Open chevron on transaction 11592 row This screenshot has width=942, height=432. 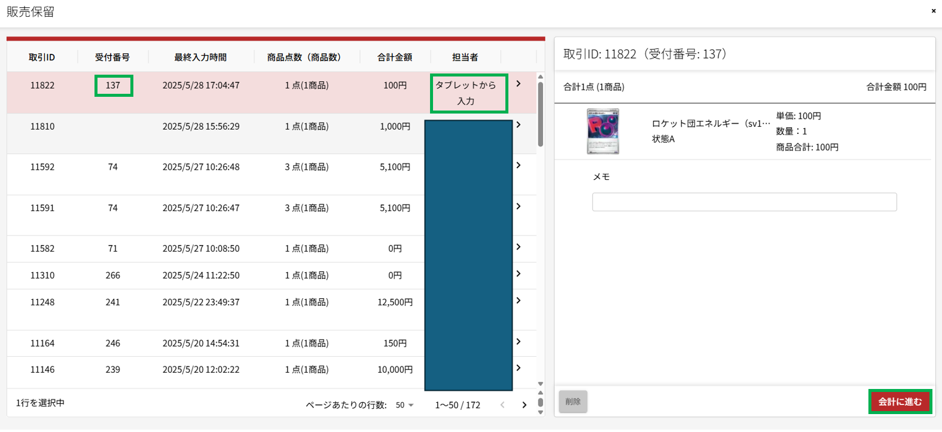519,166
